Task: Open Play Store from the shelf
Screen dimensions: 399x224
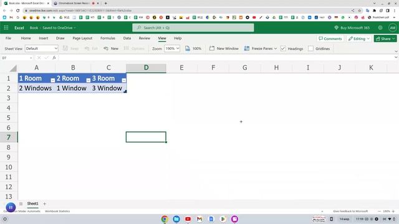Action: pyautogui.click(x=223, y=218)
